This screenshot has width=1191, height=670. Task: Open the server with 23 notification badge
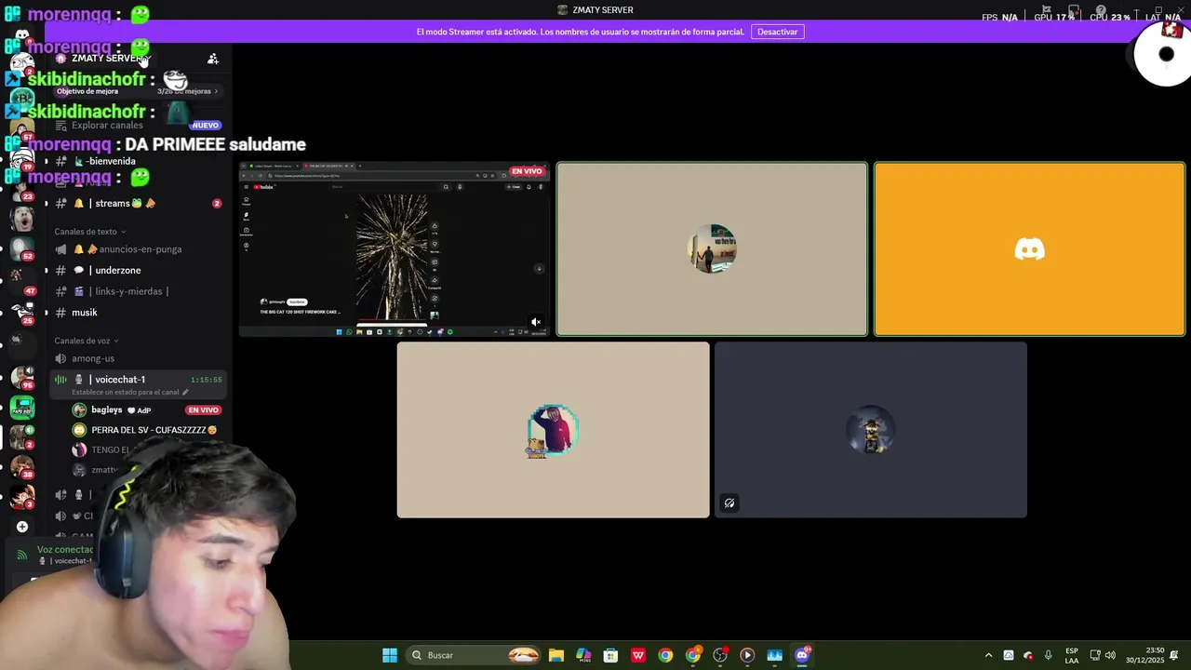pyautogui.click(x=21, y=186)
